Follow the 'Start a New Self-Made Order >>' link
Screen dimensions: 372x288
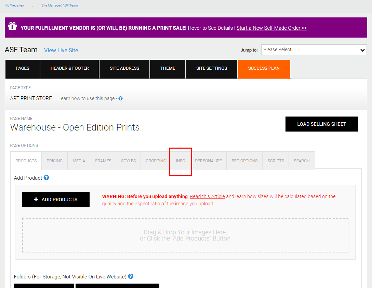(271, 28)
